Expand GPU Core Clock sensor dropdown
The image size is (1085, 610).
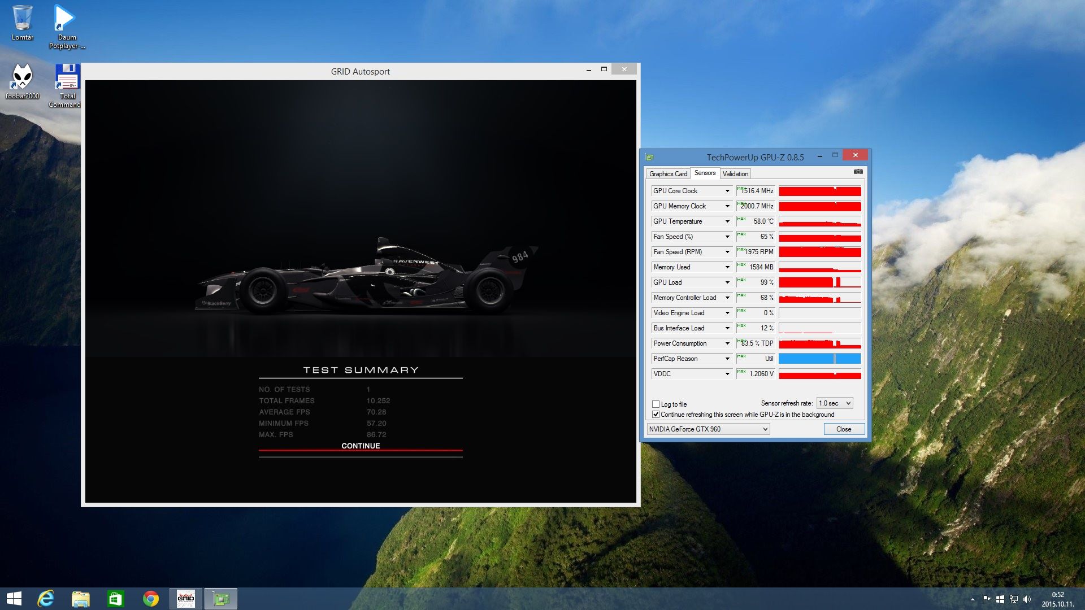(727, 191)
